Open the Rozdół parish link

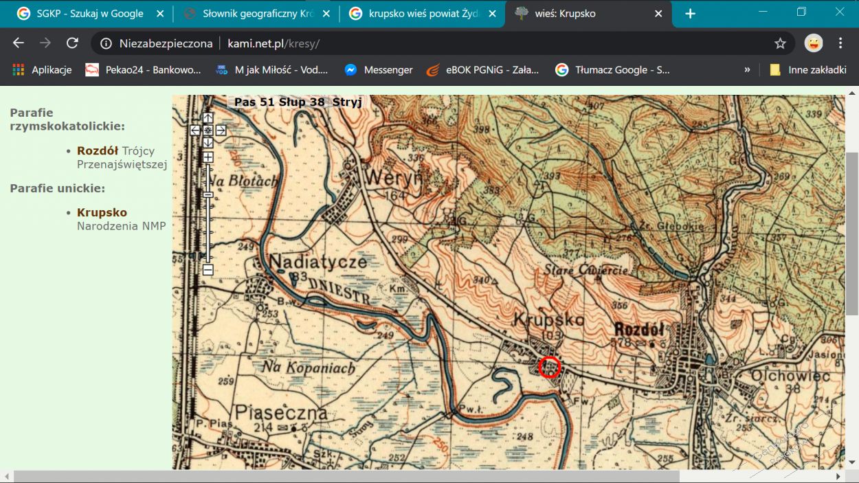(98, 150)
